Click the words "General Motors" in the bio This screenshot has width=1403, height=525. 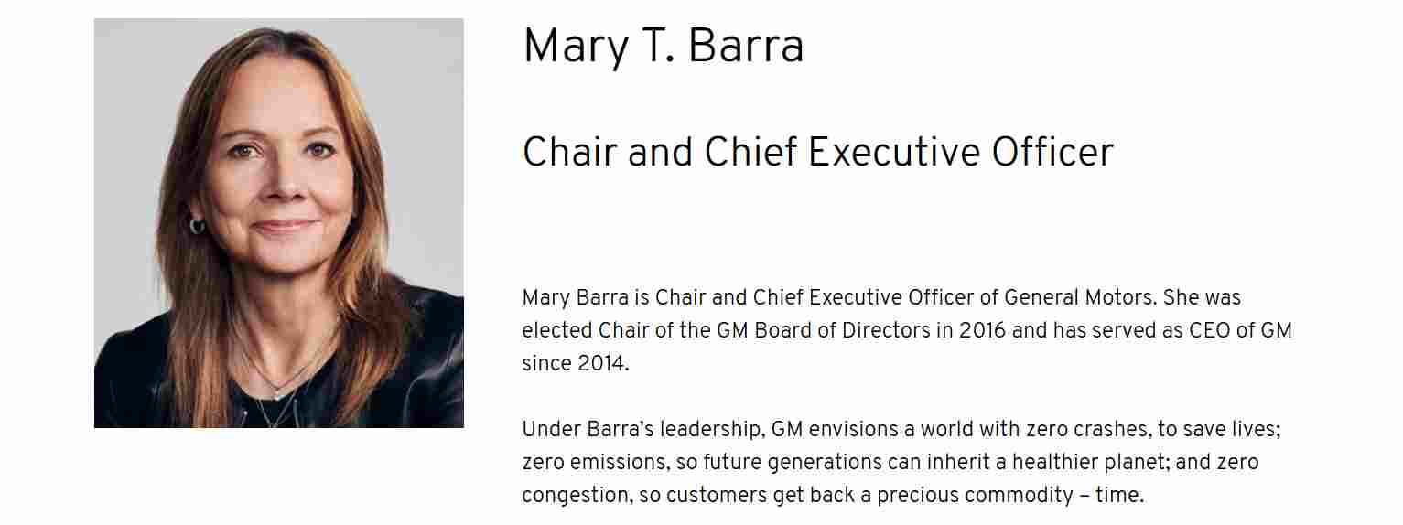coord(1078,297)
